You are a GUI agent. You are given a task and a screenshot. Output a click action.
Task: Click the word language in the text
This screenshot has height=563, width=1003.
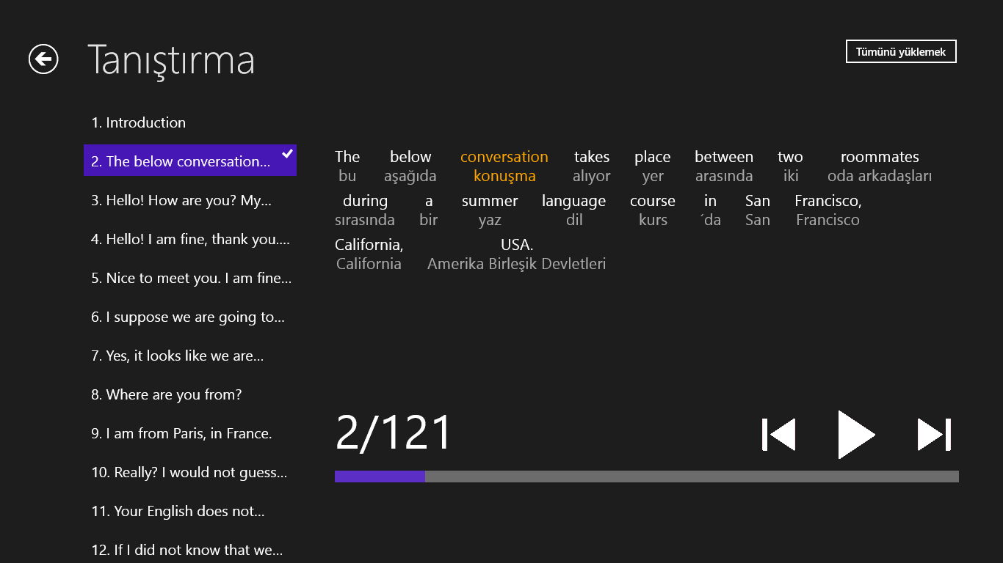pos(573,201)
